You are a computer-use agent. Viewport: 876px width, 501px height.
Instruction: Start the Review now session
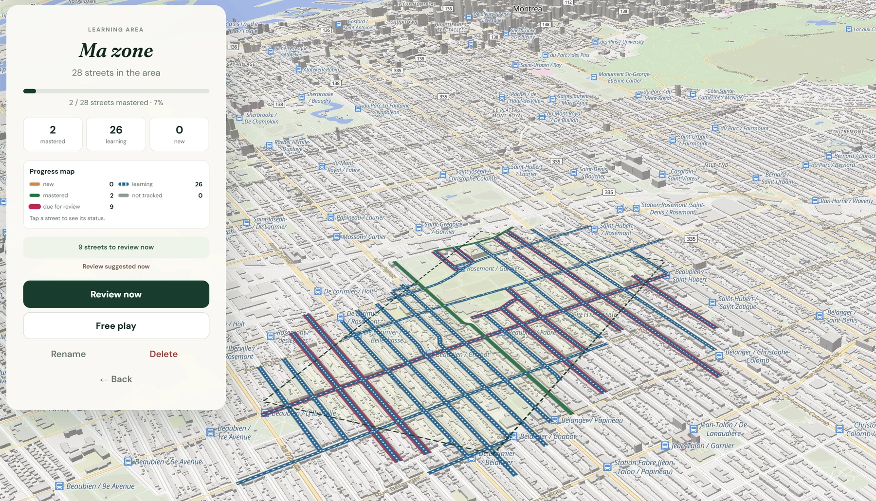tap(116, 294)
